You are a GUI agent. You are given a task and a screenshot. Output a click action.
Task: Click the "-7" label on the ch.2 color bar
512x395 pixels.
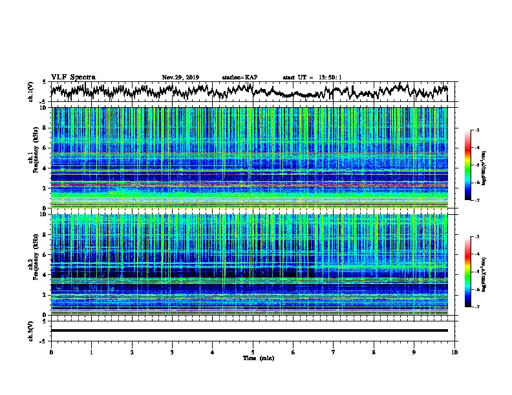pos(477,307)
